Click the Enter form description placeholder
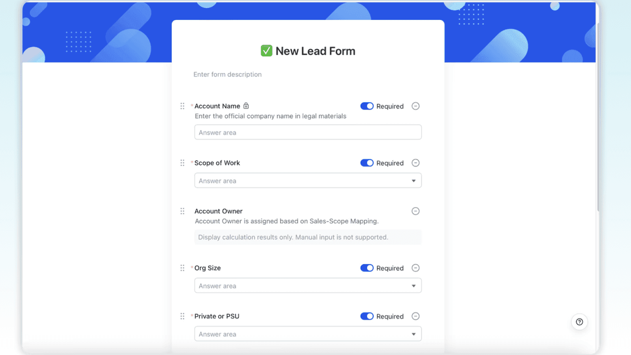 (x=228, y=74)
